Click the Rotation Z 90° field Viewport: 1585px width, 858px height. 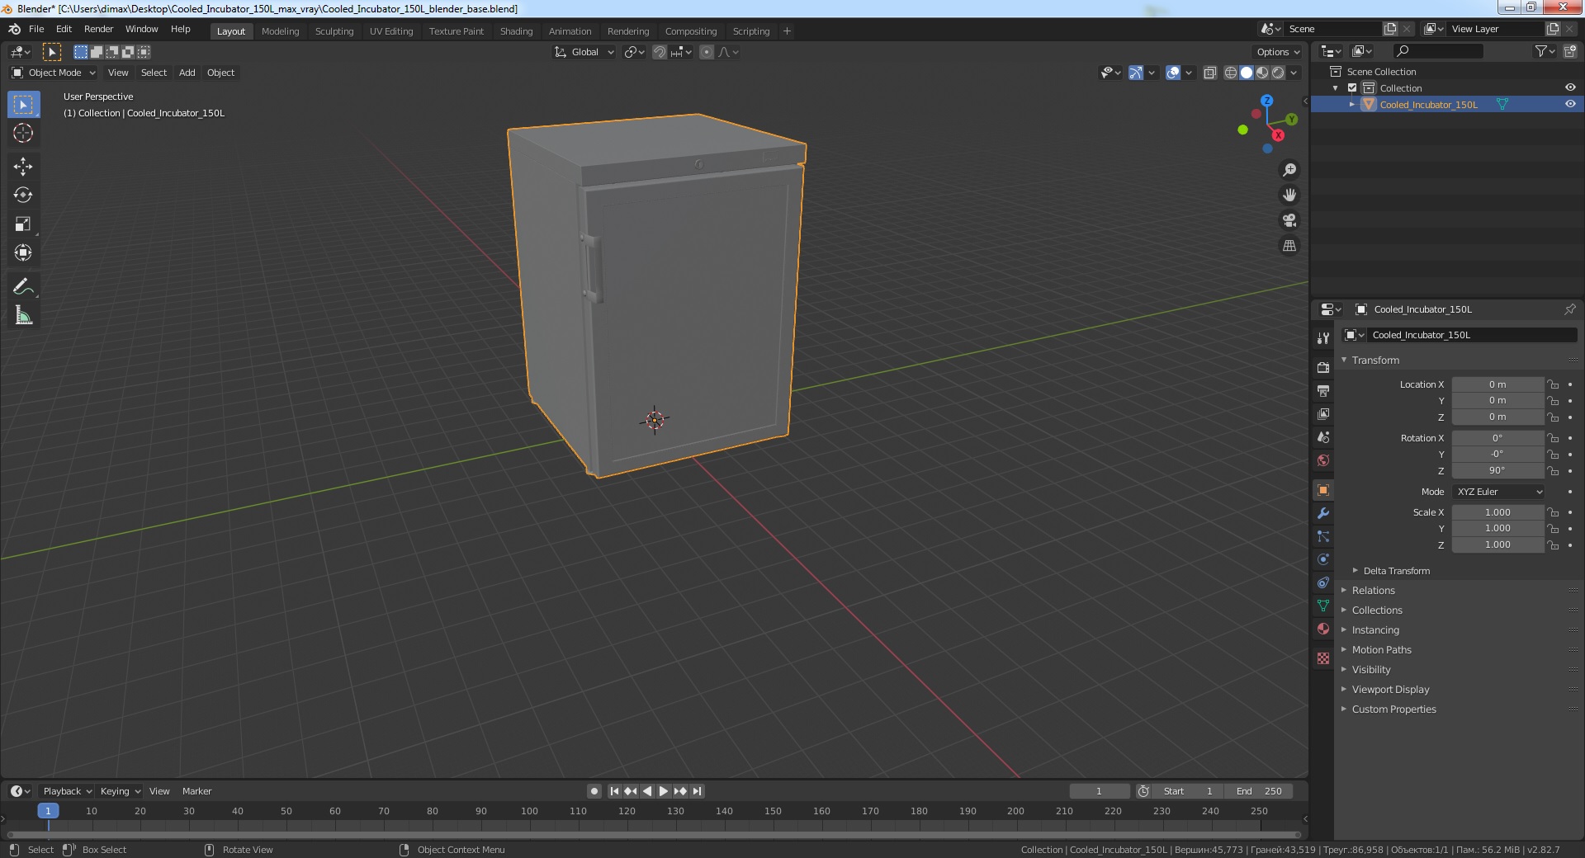click(1497, 470)
